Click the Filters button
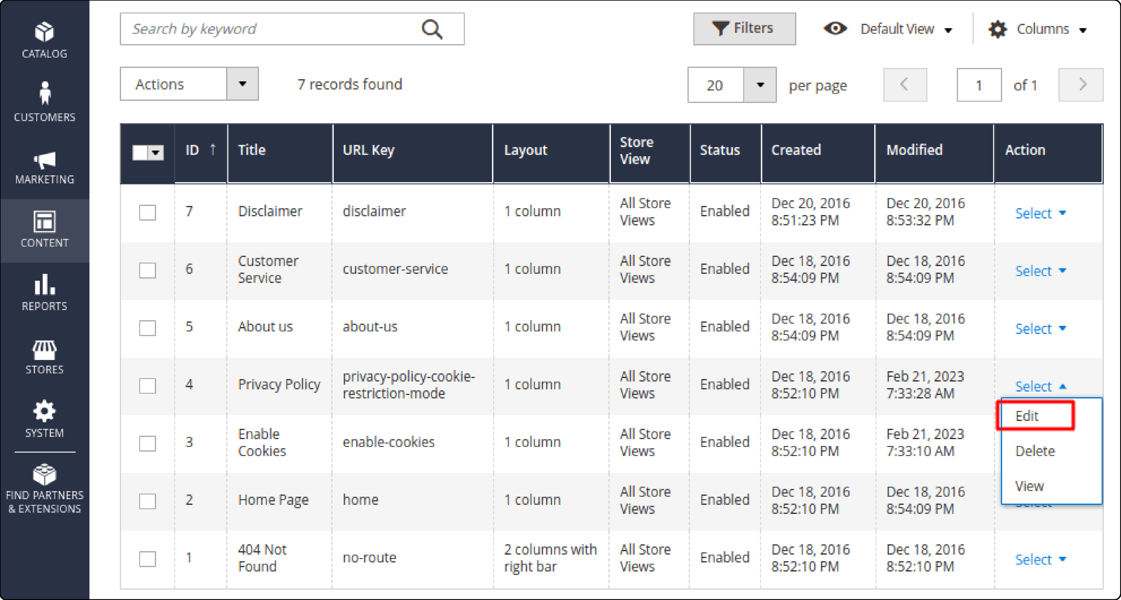This screenshot has width=1121, height=600. click(741, 29)
